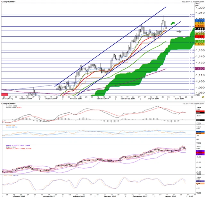Click the red rectangle at the chart's lower left

click(x=4, y=95)
